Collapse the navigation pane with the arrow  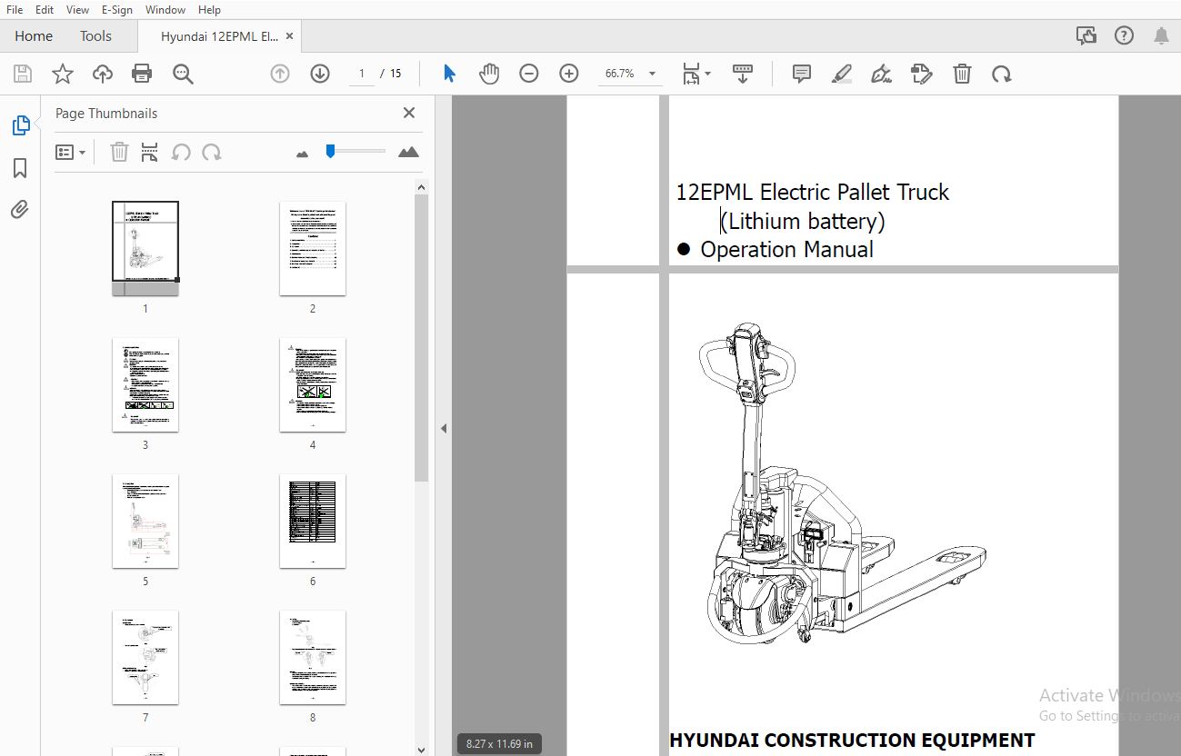444,428
